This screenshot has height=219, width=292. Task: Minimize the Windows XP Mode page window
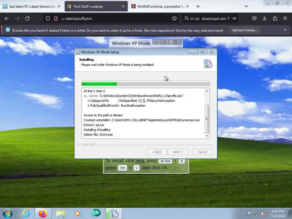[x=157, y=42]
